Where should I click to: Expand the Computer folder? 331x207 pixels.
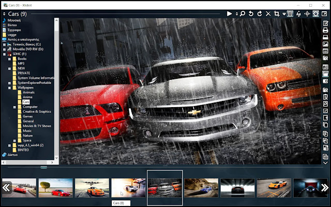14,107
